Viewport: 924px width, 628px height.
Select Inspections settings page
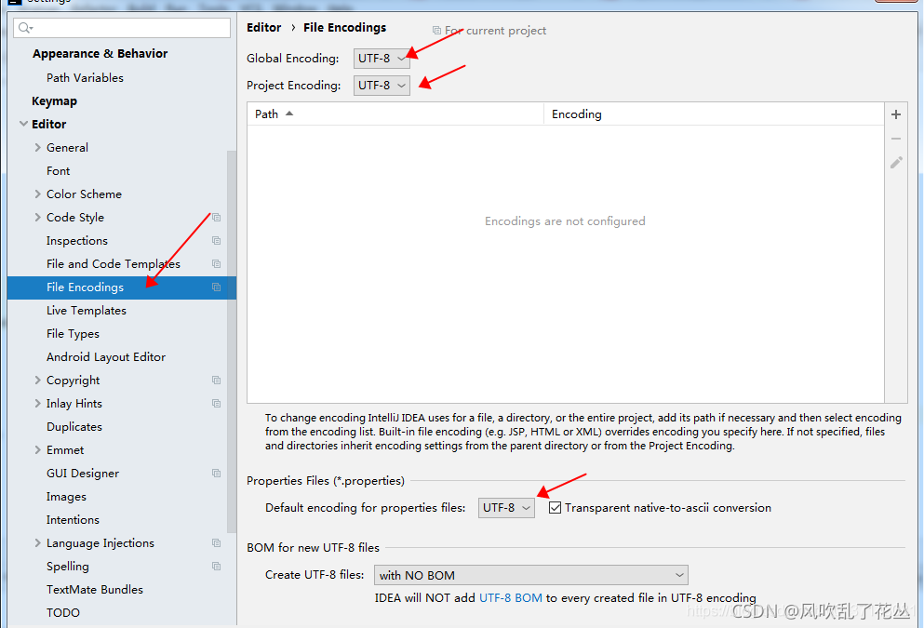click(x=77, y=240)
